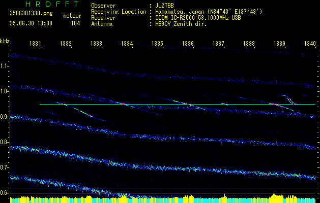Click time axis marker 1333
320x203 pixels.
(96, 43)
